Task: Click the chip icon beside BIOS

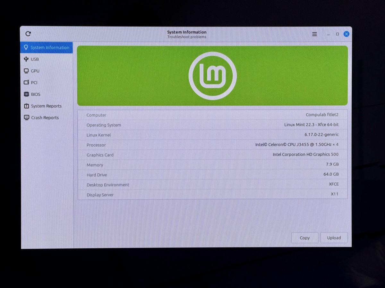Action: (26, 94)
